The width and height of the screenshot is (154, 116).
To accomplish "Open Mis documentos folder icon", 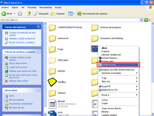I will pyautogui.click(x=6, y=100).
